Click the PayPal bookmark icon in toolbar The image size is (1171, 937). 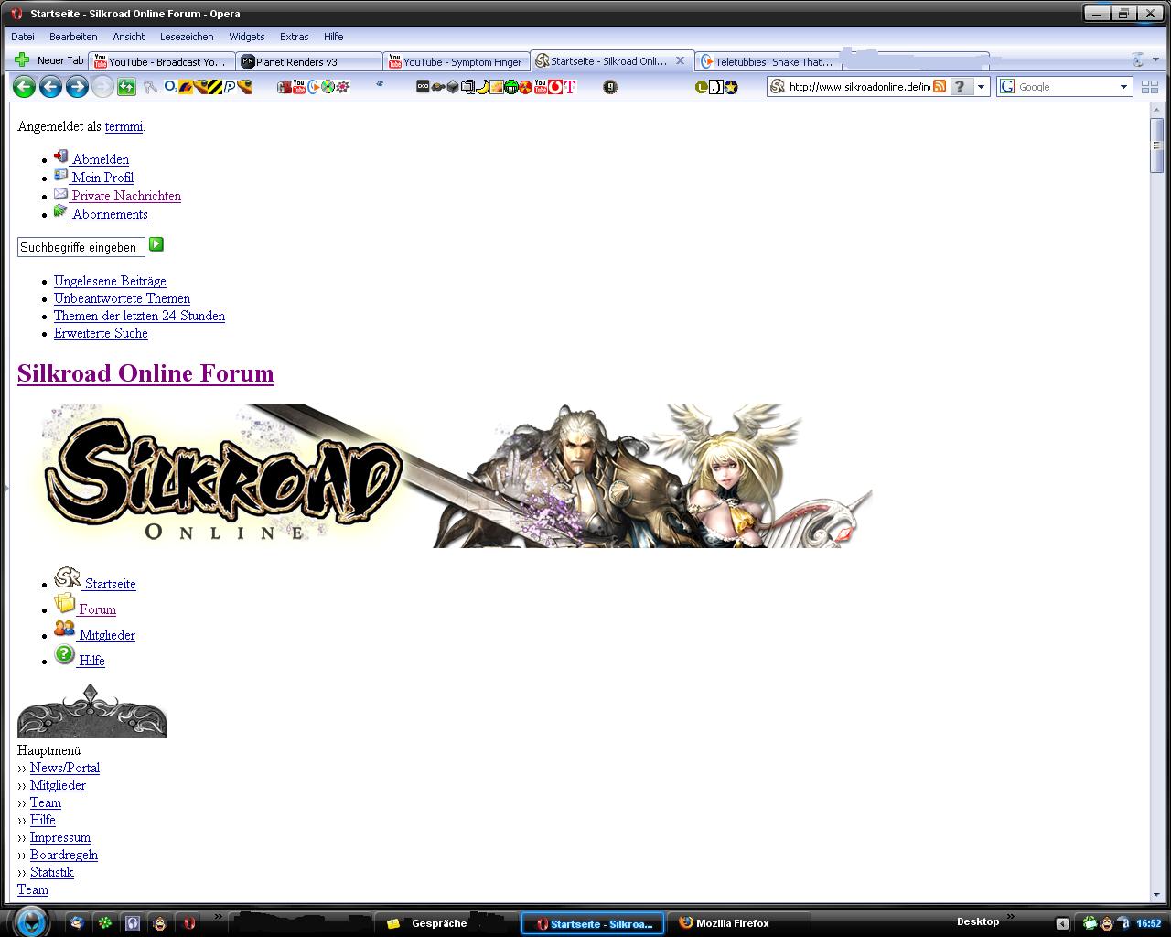click(230, 87)
